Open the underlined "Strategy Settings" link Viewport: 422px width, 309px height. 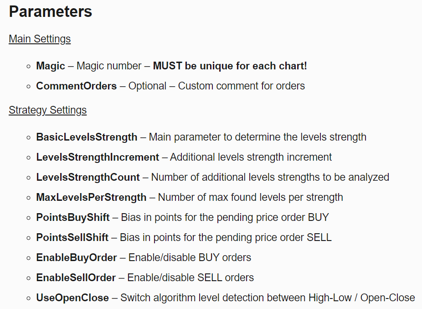47,110
